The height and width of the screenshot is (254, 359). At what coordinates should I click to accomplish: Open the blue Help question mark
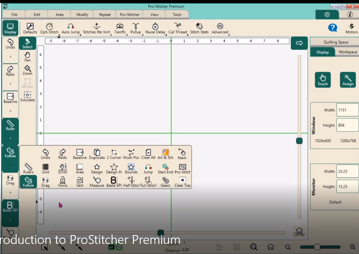click(333, 28)
